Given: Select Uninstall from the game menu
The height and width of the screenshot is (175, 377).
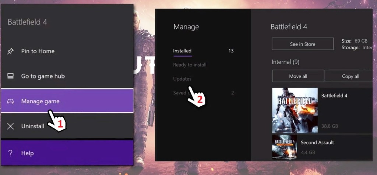Looking at the screenshot, I should click(x=67, y=126).
